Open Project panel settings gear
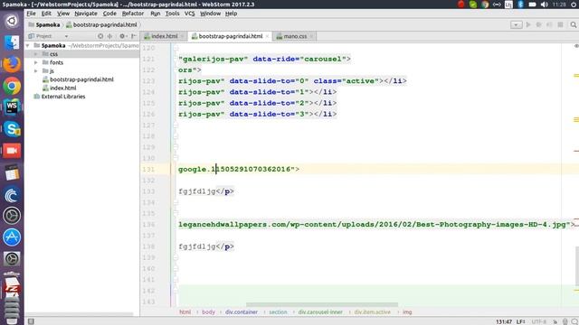The height and width of the screenshot is (325, 579). tap(123, 36)
